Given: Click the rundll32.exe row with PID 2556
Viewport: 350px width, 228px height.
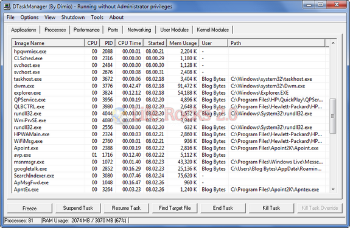Looking at the screenshot, I should [170, 127].
